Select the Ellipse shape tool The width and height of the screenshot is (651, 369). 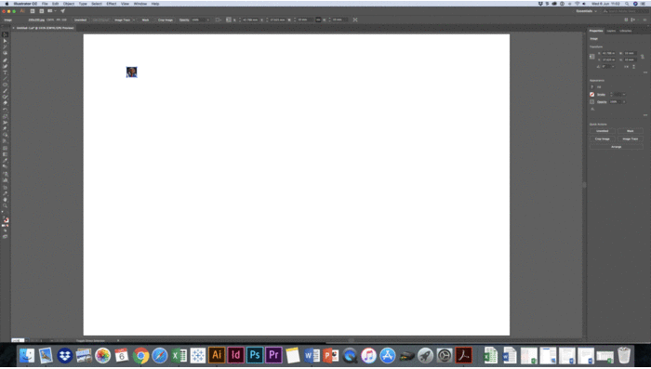(x=5, y=85)
